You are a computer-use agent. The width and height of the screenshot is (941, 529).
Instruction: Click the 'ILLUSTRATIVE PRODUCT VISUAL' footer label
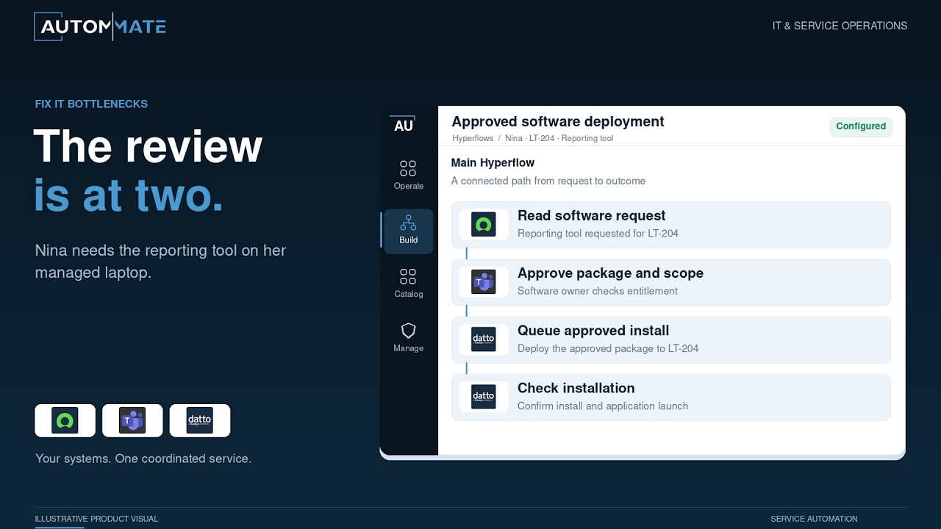[x=96, y=519]
